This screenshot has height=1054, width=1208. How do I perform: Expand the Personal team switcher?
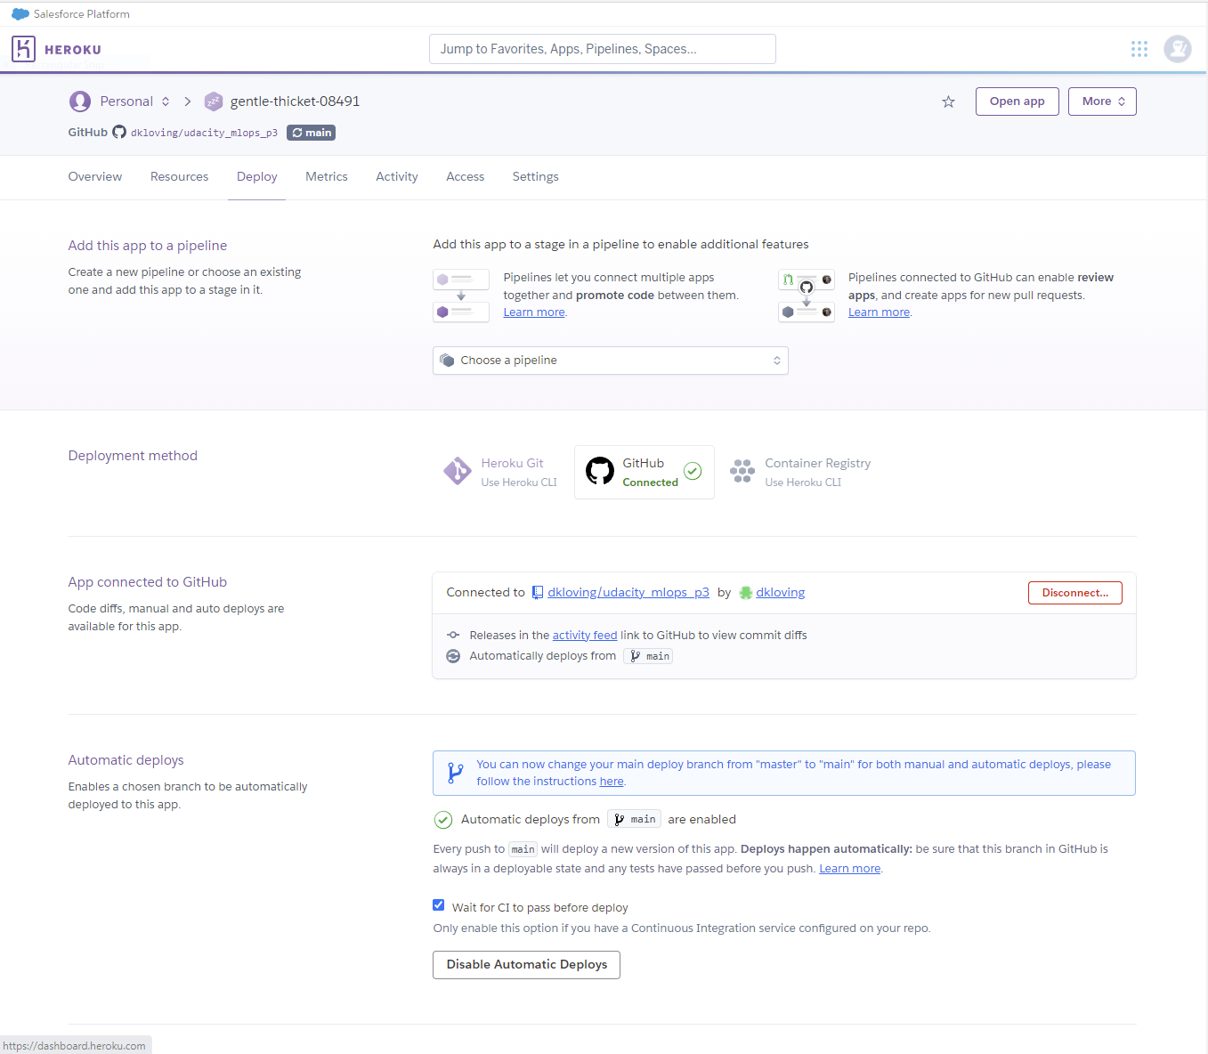[x=166, y=101]
